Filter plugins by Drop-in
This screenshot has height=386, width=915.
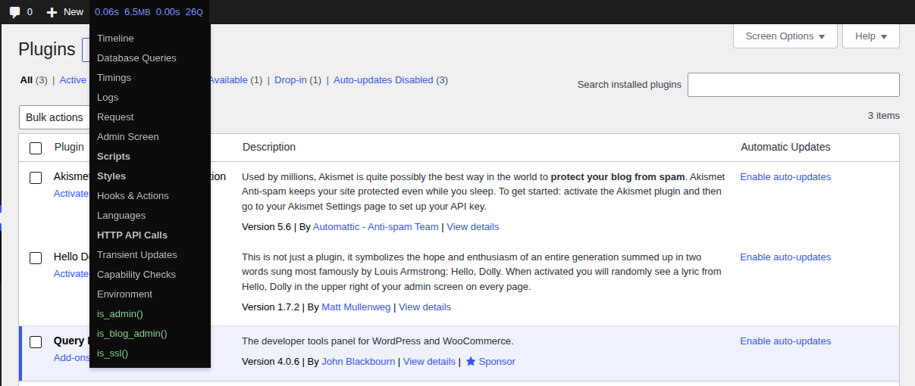point(291,80)
